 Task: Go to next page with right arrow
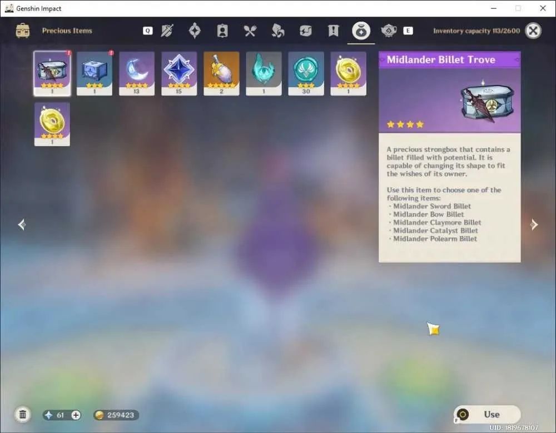click(534, 224)
